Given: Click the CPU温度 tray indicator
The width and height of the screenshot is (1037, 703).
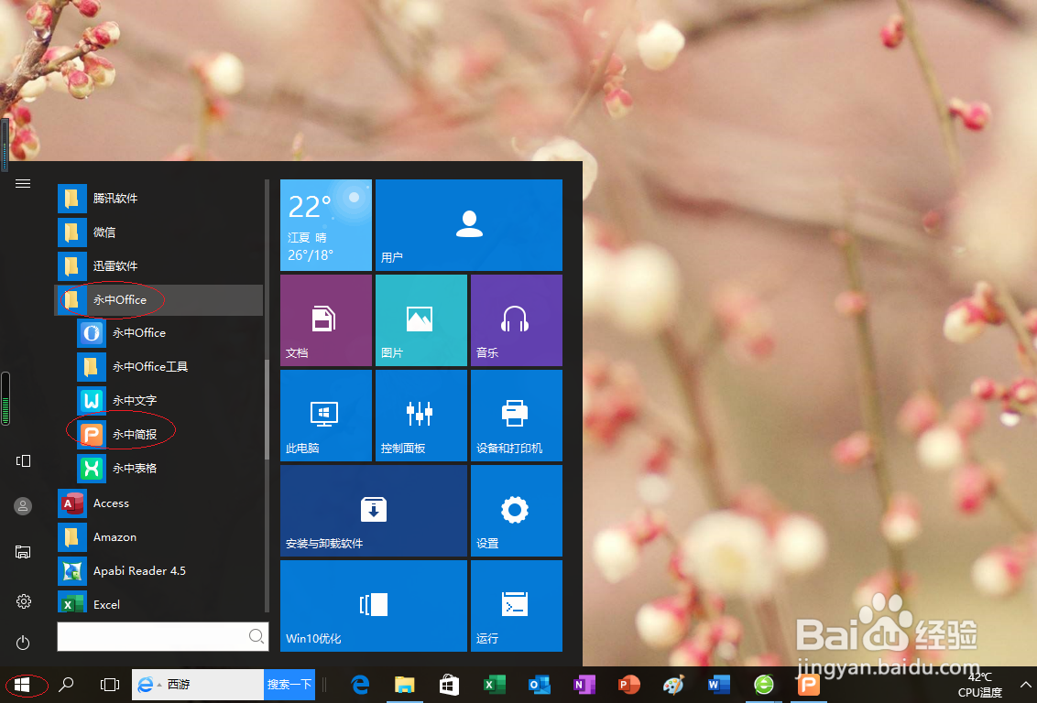Looking at the screenshot, I should [x=980, y=686].
